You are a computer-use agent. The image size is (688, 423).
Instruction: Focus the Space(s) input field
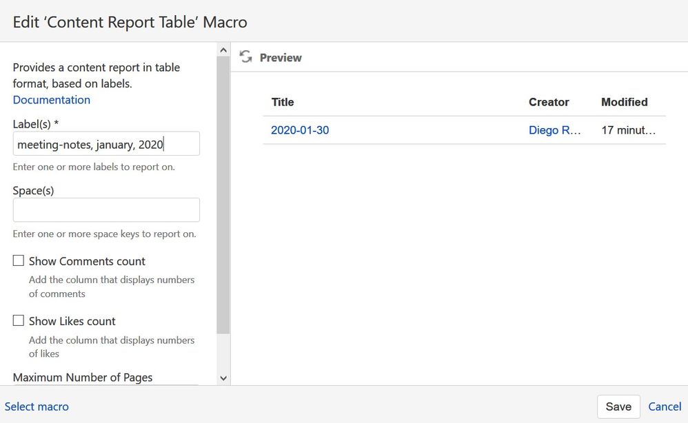(106, 210)
